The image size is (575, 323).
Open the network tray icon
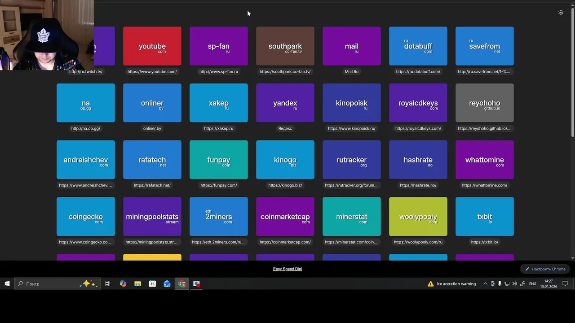click(x=507, y=284)
